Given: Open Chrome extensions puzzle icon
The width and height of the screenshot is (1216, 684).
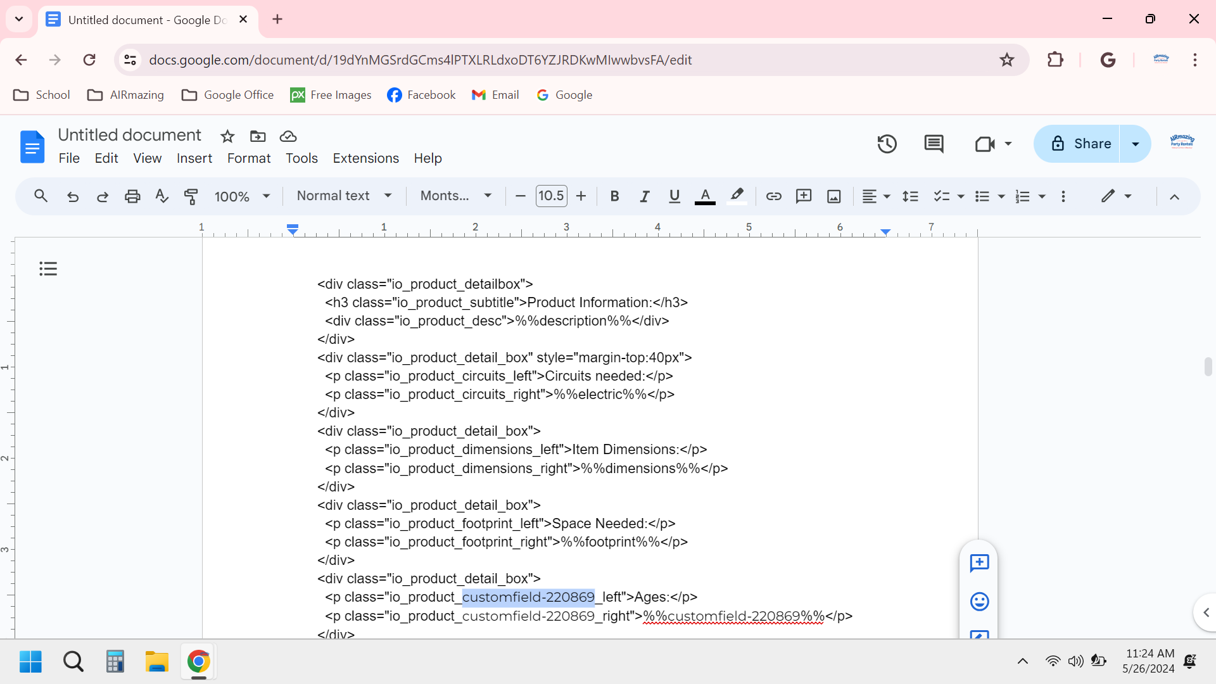Looking at the screenshot, I should [1055, 60].
